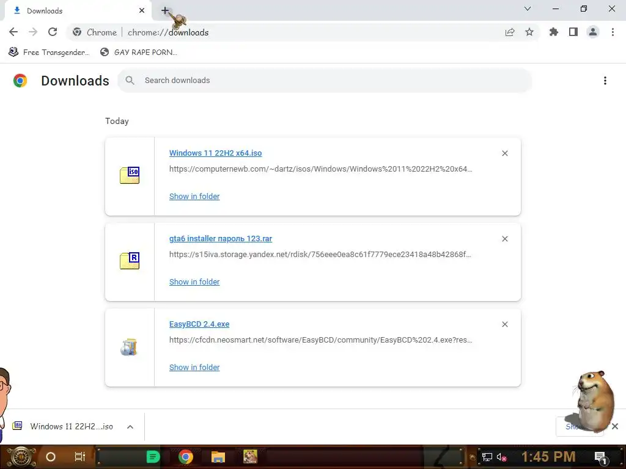Click the Chrome logo beside Downloads heading
Image resolution: width=626 pixels, height=469 pixels.
pyautogui.click(x=20, y=81)
